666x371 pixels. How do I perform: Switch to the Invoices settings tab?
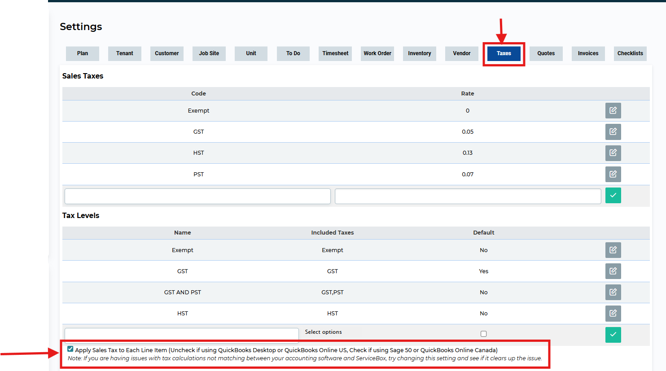[x=588, y=53]
